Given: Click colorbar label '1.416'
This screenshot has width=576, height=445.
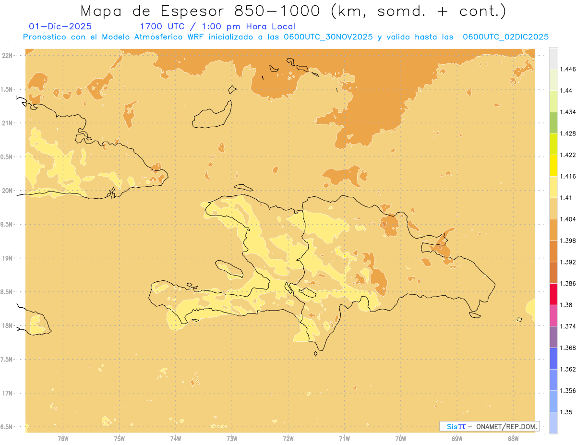Looking at the screenshot, I should point(568,176).
